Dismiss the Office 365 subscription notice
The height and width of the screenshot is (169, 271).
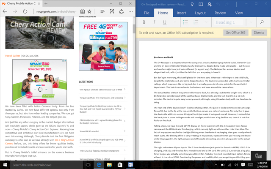point(258,33)
